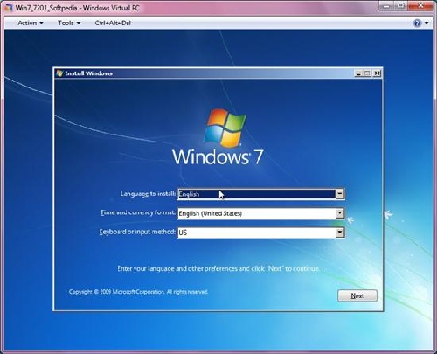Click the 'Keyboard or input method' label
The width and height of the screenshot is (437, 354).
[137, 232]
